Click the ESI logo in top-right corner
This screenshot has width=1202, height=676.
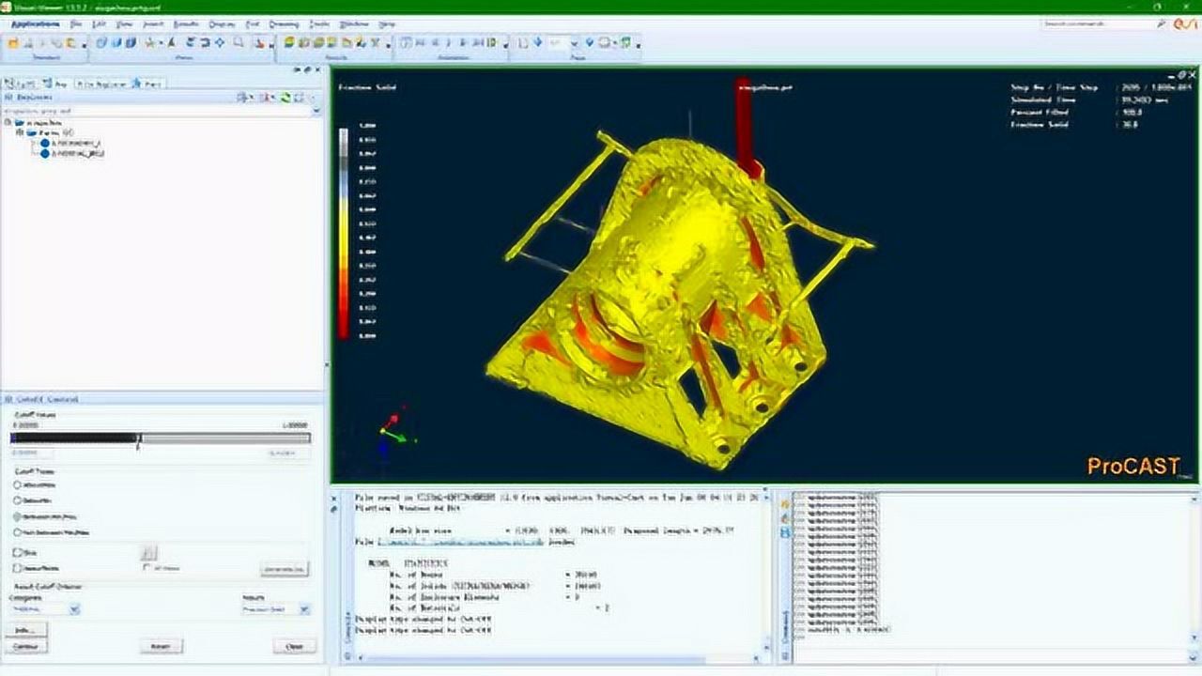1185,23
